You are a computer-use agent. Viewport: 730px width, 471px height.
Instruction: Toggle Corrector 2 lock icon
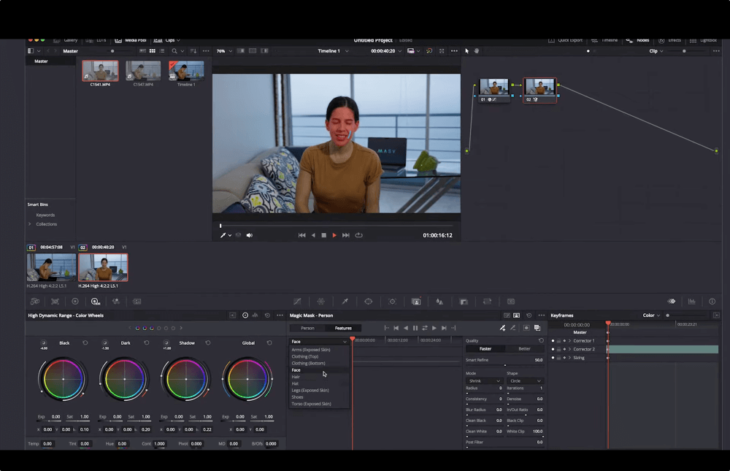pos(558,349)
